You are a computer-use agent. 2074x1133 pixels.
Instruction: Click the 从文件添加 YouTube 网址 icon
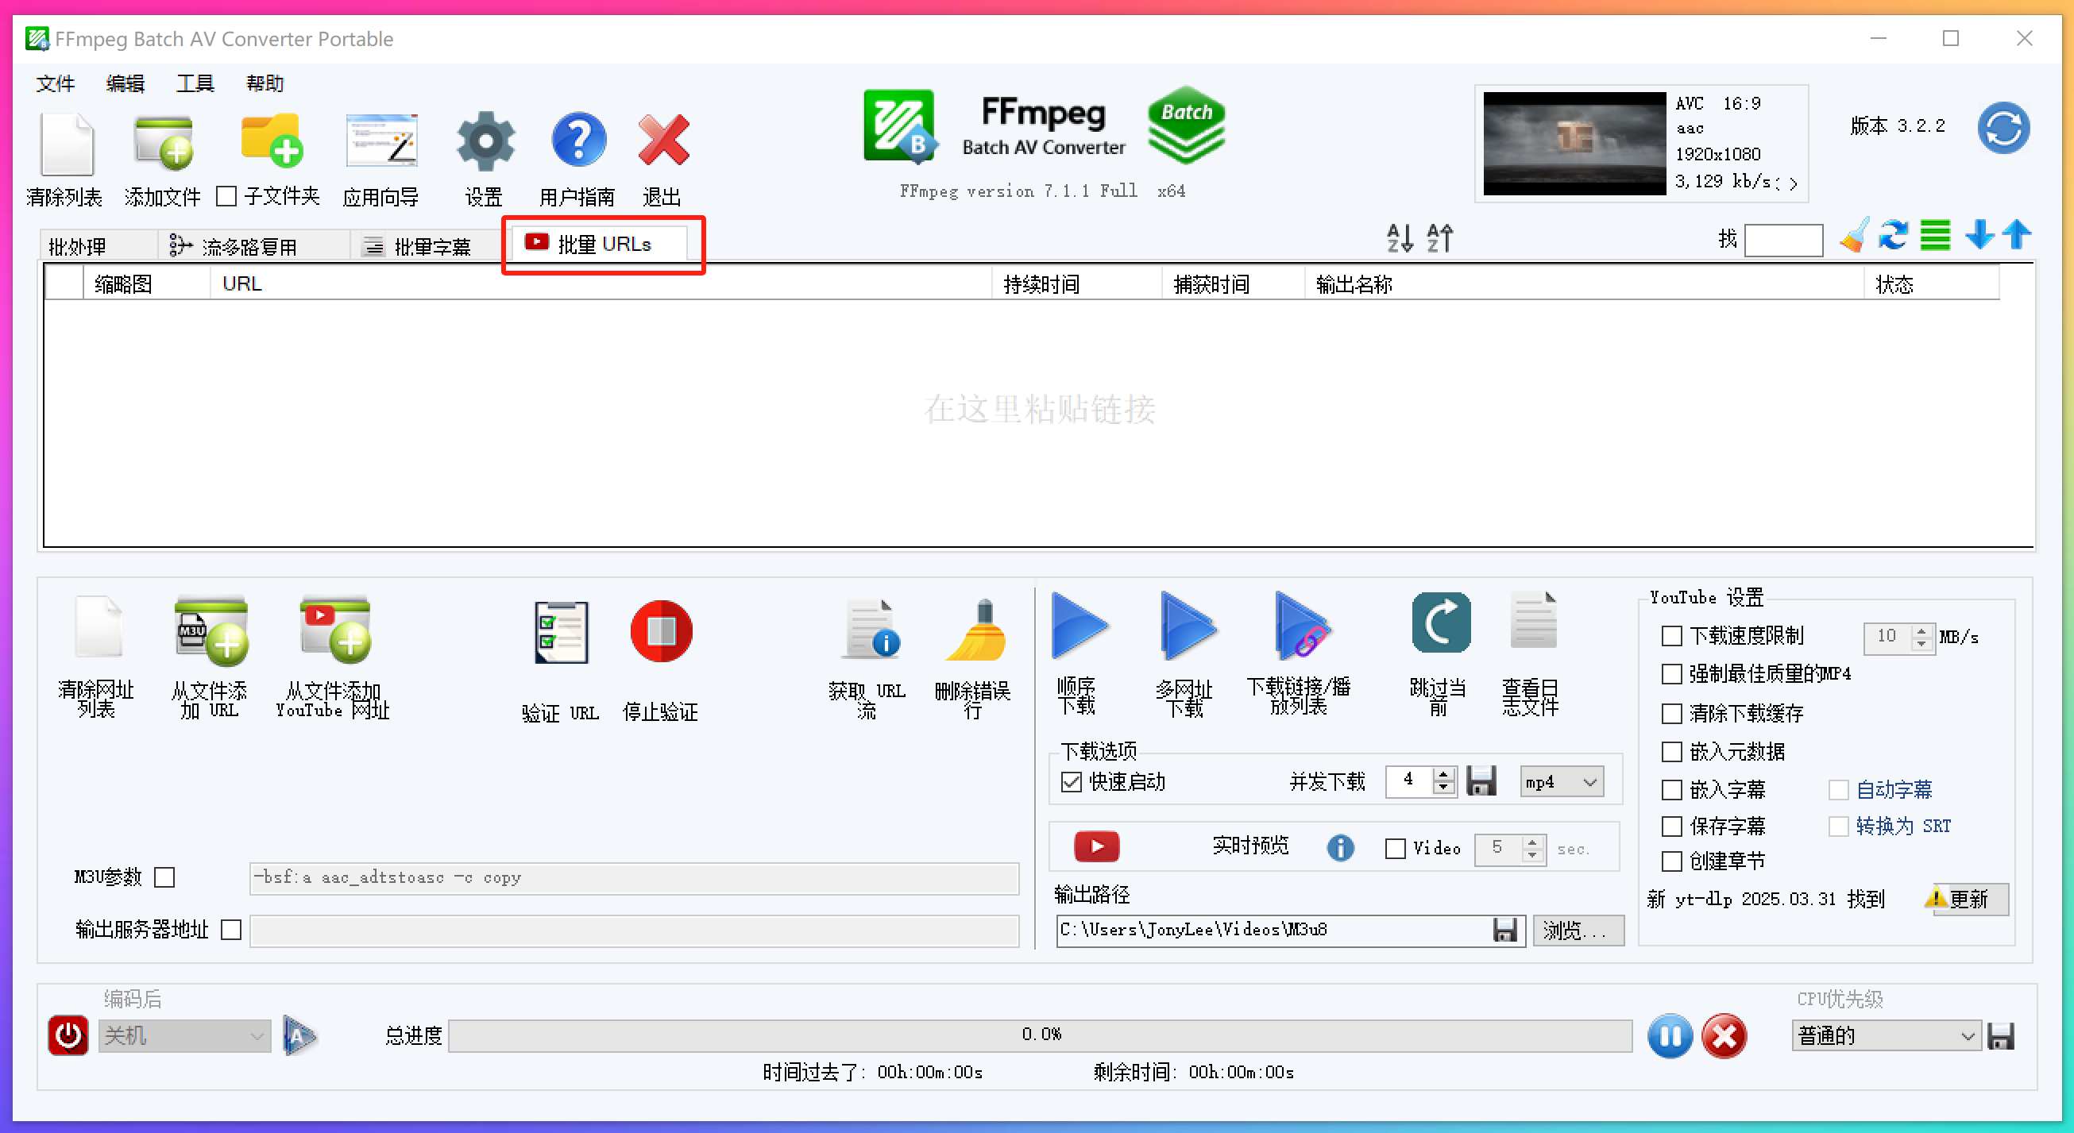(334, 630)
